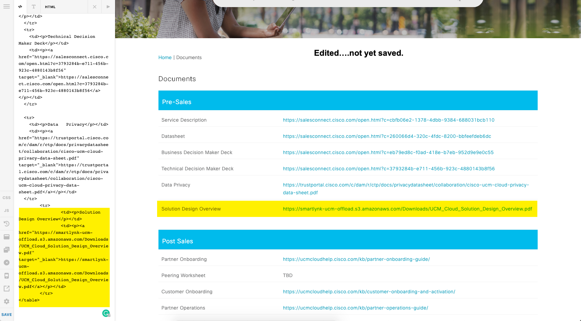Click the page template window icon
Screen dimensions: 581x321
(x=6, y=237)
